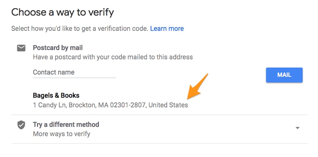Image resolution: width=318 pixels, height=157 pixels.
Task: Select the Postcard by mail option title
Action: (x=58, y=48)
